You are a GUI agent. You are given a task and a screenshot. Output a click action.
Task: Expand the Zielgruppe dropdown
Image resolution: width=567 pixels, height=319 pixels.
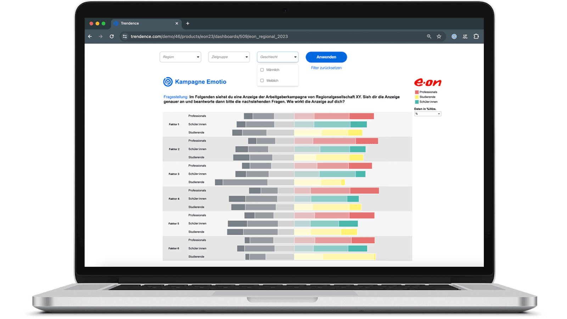[229, 57]
